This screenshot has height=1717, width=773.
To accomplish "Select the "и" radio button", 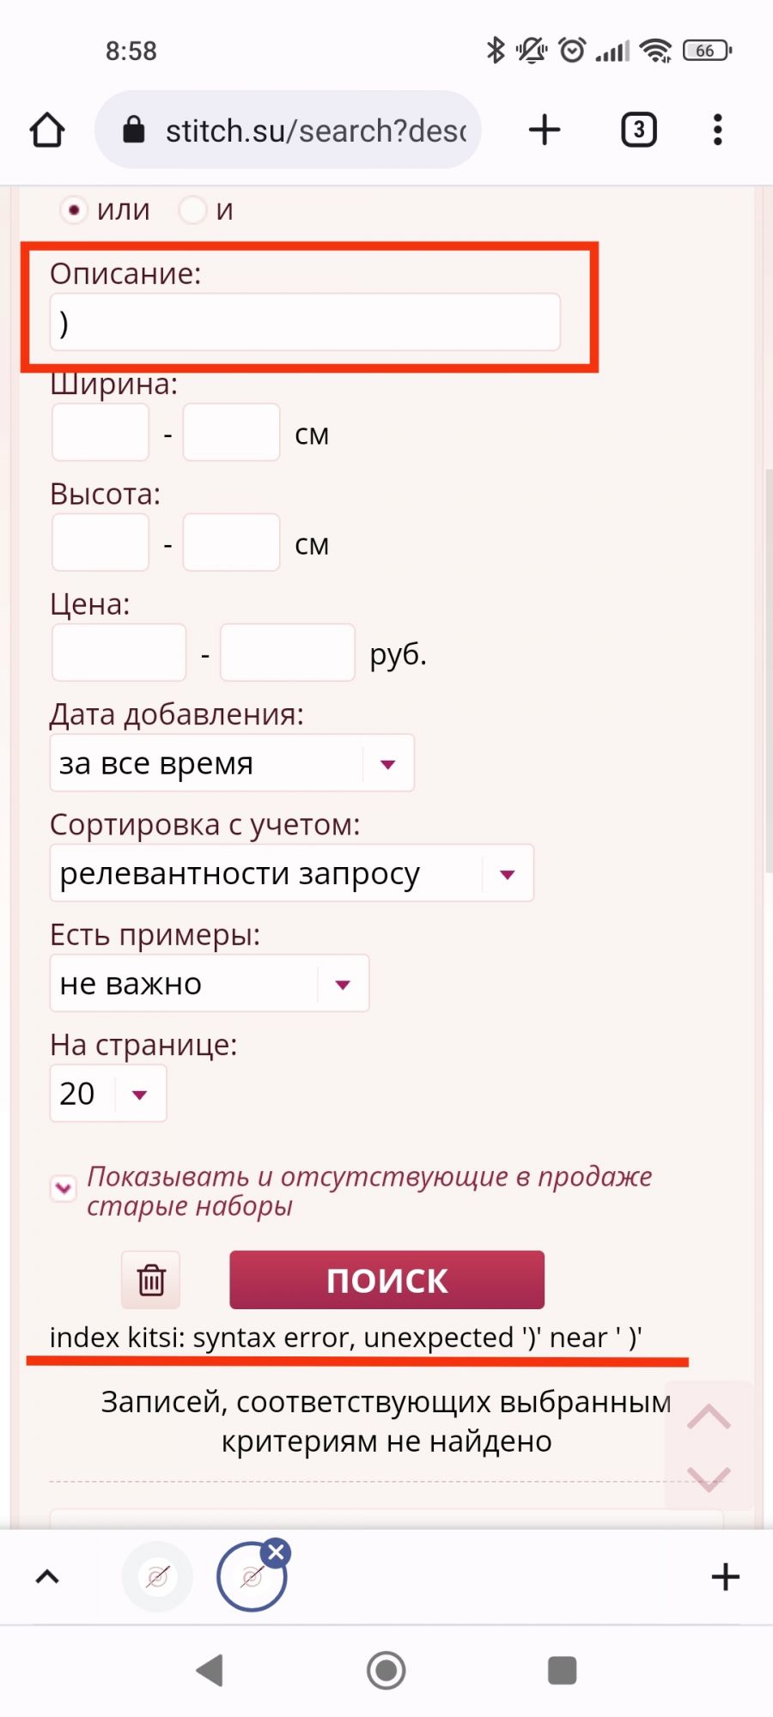I will click(x=193, y=209).
